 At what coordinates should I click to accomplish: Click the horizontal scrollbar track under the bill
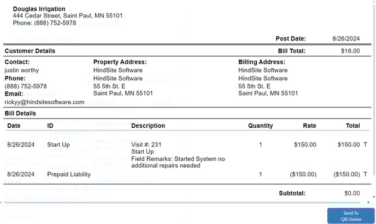tap(186, 203)
